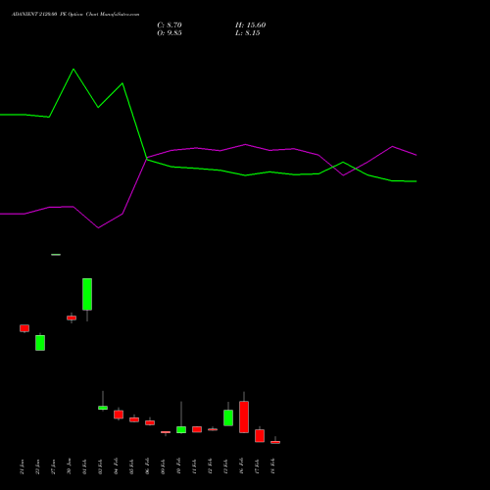Select the "05 Feb" date axis label
Screen dimensions: 490x490
click(x=131, y=466)
